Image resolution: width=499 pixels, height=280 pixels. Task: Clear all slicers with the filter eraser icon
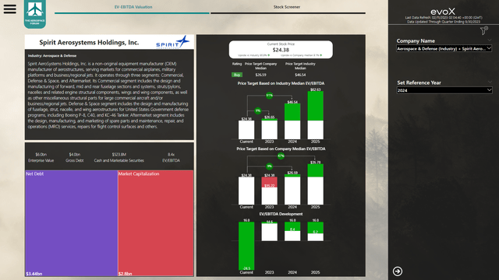[484, 30]
